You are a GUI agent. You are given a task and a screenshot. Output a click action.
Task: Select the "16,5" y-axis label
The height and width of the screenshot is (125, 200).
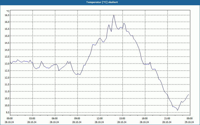pos(7,15)
